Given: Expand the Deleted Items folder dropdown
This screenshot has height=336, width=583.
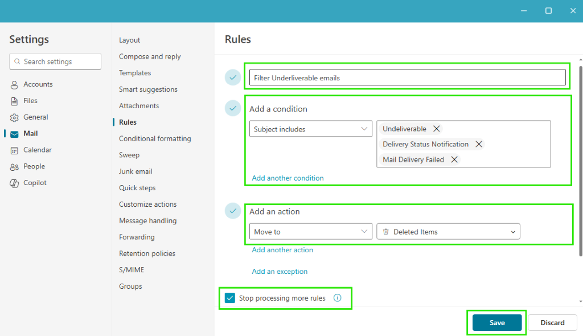Looking at the screenshot, I should point(448,231).
